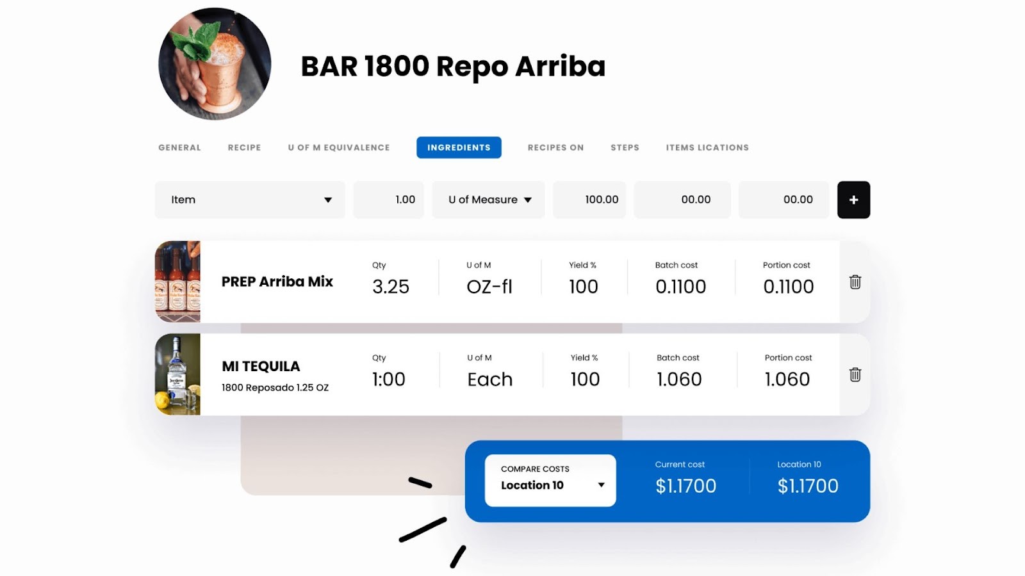Delete the MI TEQUILA ingredient
This screenshot has width=1025, height=576.
click(x=855, y=376)
